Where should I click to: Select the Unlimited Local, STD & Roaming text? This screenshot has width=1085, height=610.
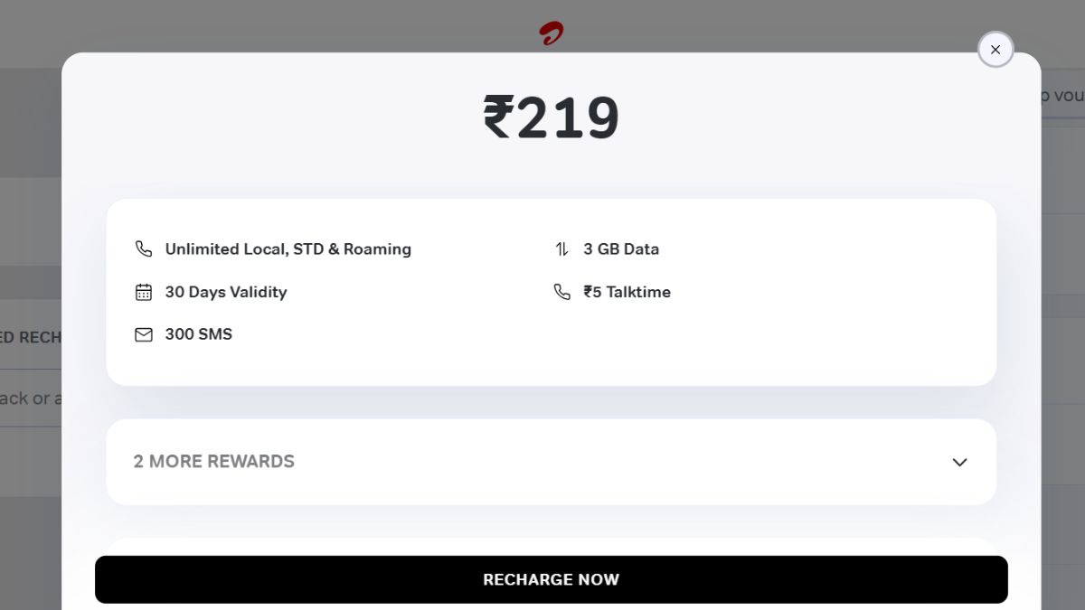[x=288, y=249]
